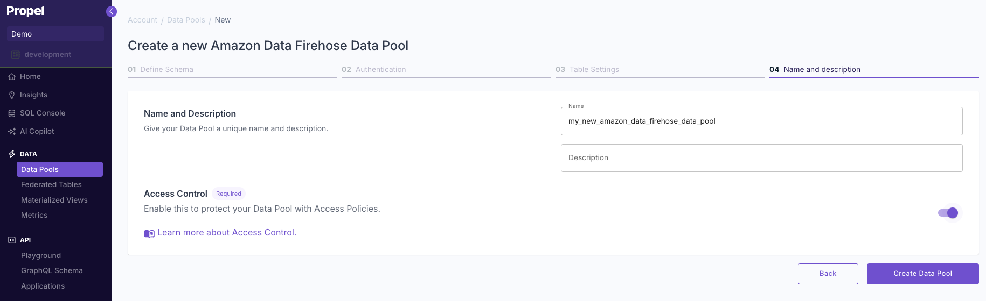Open Materialized Views
The width and height of the screenshot is (986, 301).
(x=54, y=200)
